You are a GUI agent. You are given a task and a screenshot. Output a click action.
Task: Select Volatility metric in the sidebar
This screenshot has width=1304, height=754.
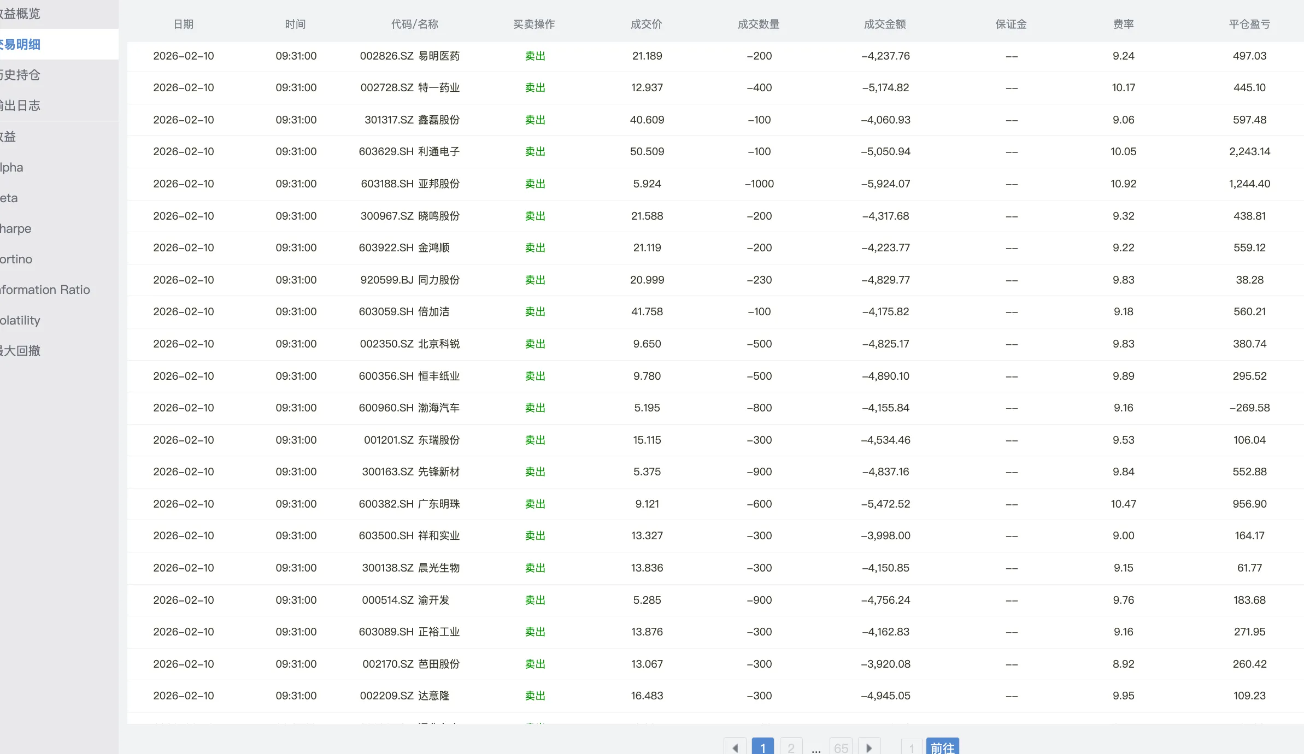pos(21,320)
